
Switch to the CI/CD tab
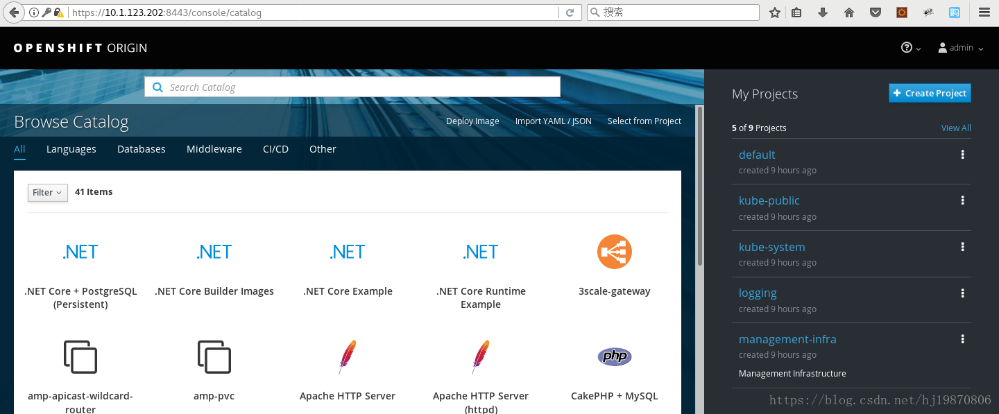tap(275, 149)
